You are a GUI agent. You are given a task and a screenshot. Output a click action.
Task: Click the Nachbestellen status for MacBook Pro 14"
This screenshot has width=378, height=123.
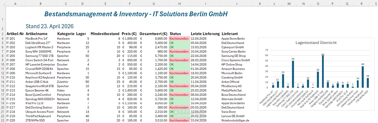pyautogui.click(x=179, y=39)
